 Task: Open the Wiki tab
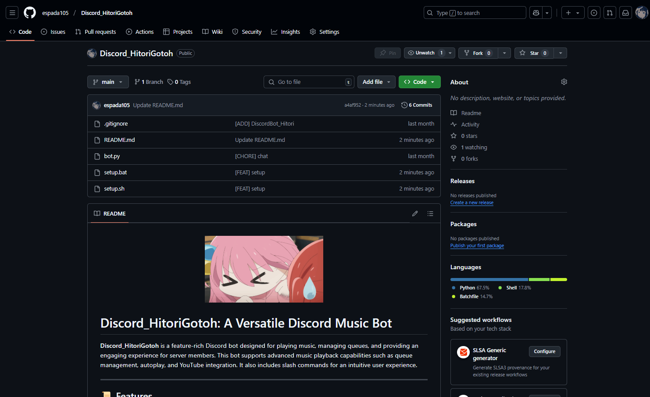click(212, 32)
